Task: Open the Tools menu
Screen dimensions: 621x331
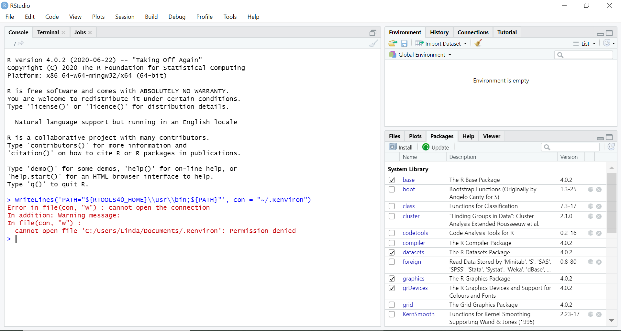Action: tap(230, 17)
